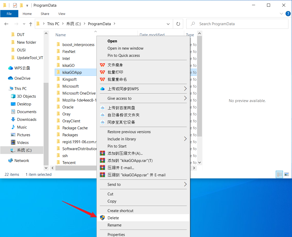
Task: Switch to details view button
Action: 280,175
